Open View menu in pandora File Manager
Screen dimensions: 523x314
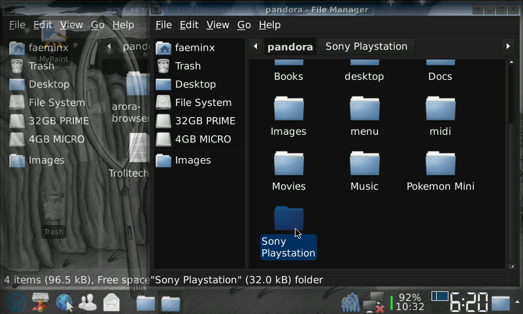tap(218, 25)
